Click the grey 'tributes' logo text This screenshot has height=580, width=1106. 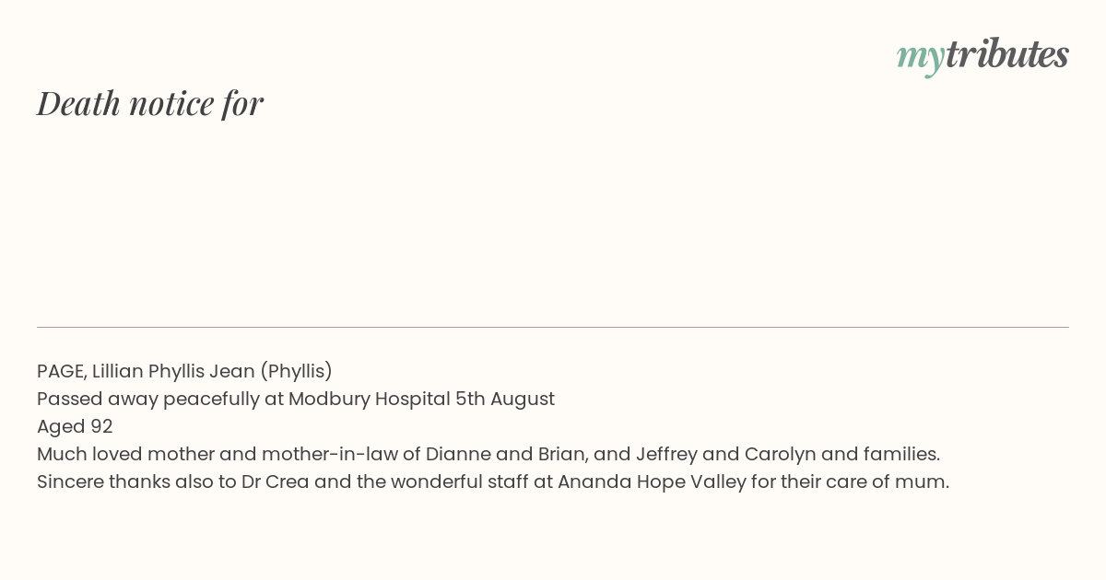point(1006,54)
